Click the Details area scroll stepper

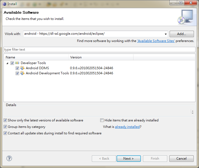tap(193, 112)
